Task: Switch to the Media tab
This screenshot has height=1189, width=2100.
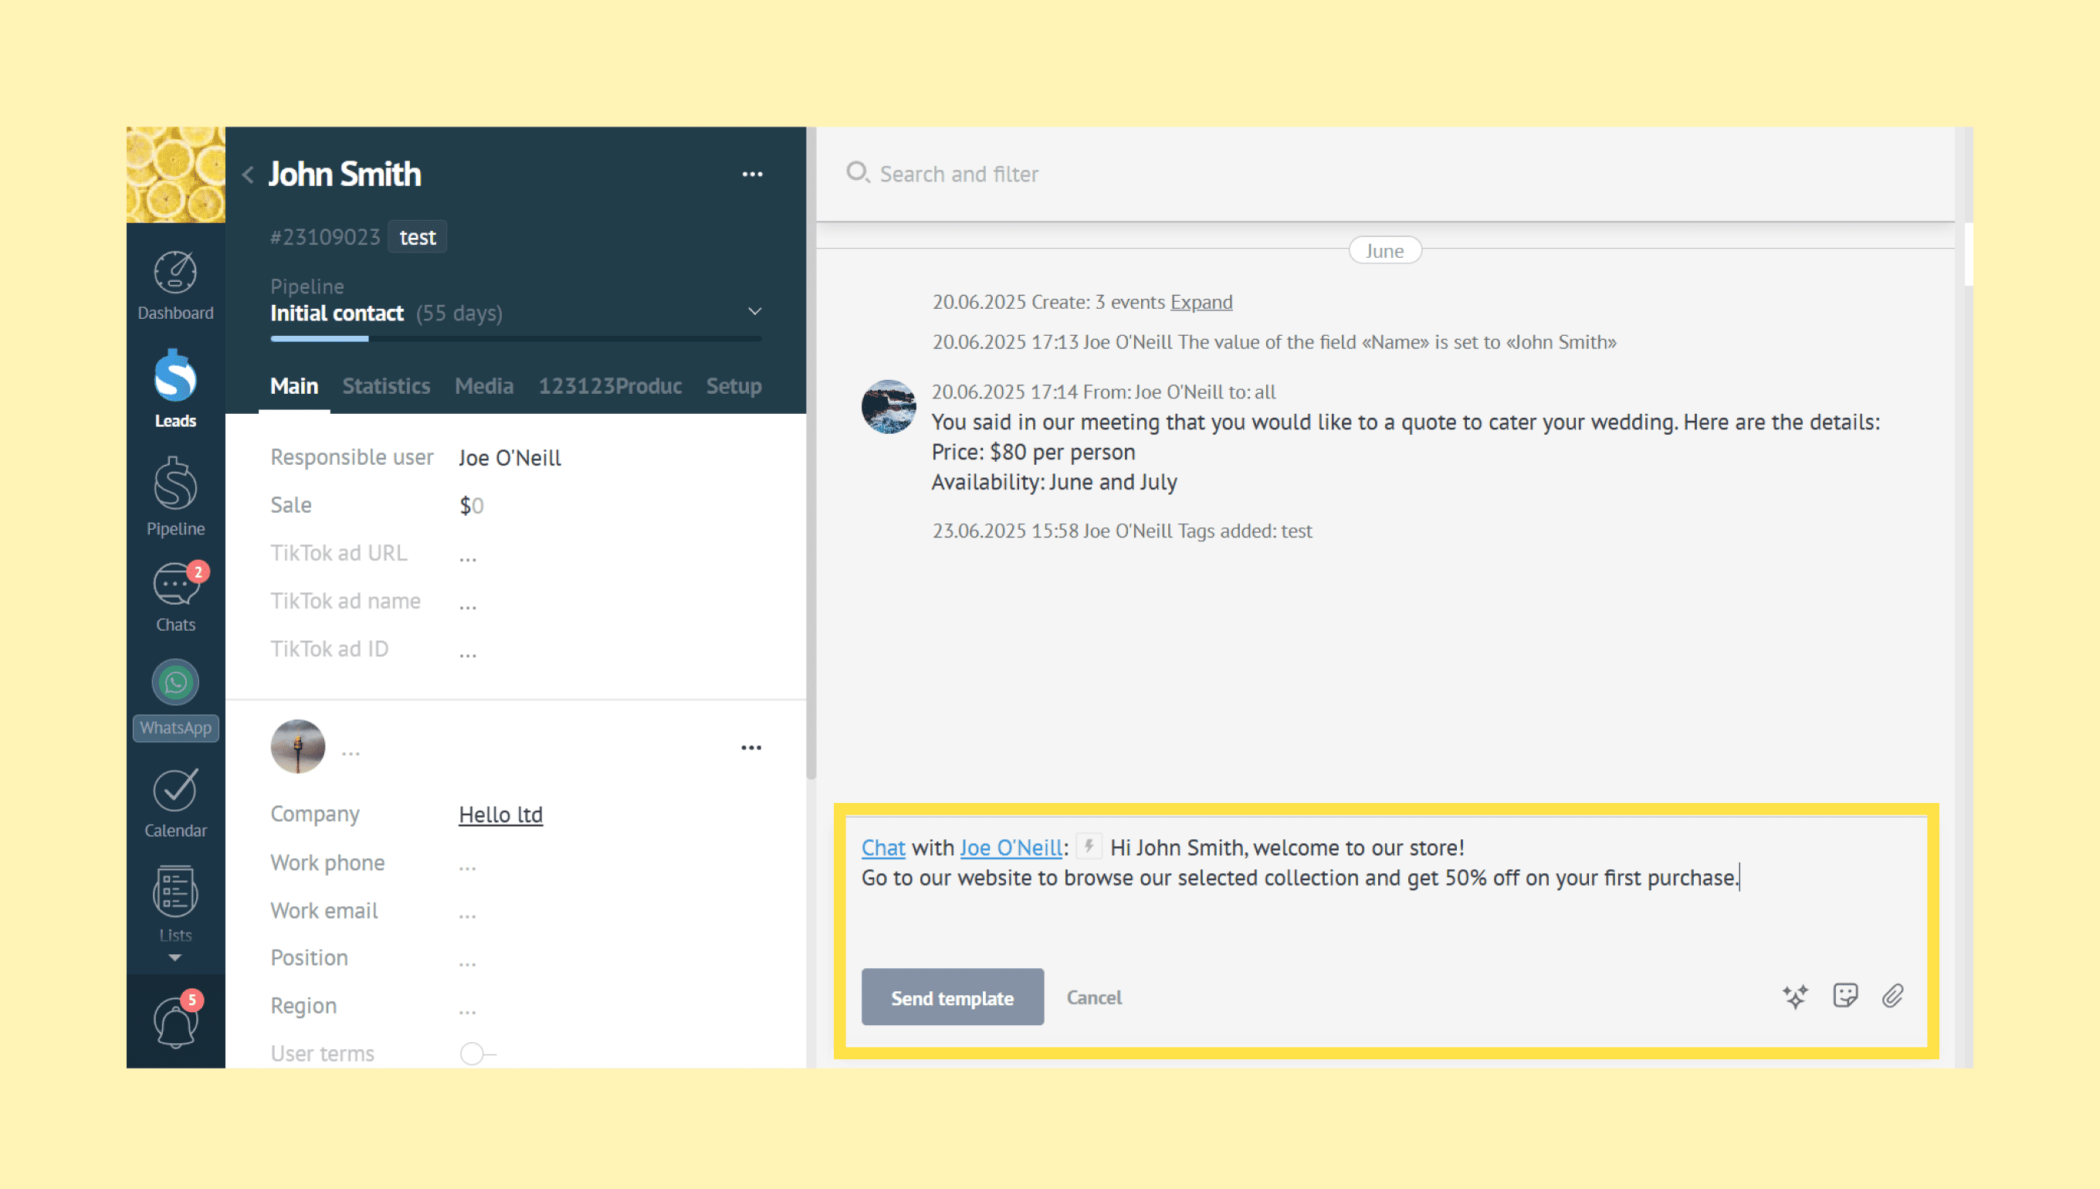Action: [483, 386]
